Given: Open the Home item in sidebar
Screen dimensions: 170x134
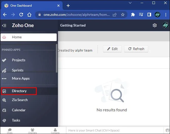Looking at the screenshot, I should point(29,37).
